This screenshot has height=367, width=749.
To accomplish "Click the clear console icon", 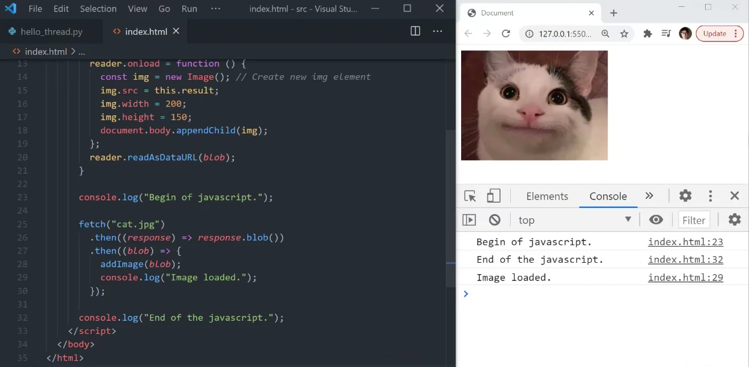I will 495,220.
